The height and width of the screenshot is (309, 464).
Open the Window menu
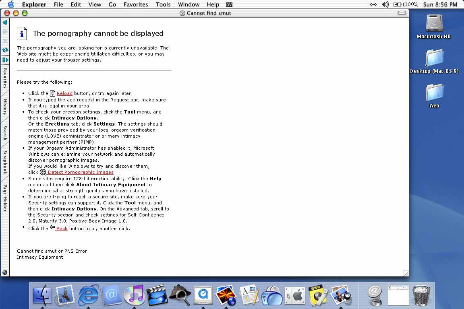[x=188, y=4]
